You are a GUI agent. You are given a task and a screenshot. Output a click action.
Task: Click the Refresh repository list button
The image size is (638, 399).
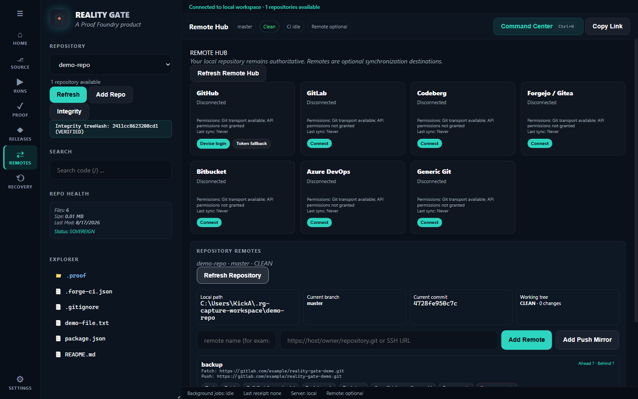(68, 94)
